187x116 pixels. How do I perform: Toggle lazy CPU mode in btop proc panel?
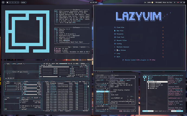[84, 82]
